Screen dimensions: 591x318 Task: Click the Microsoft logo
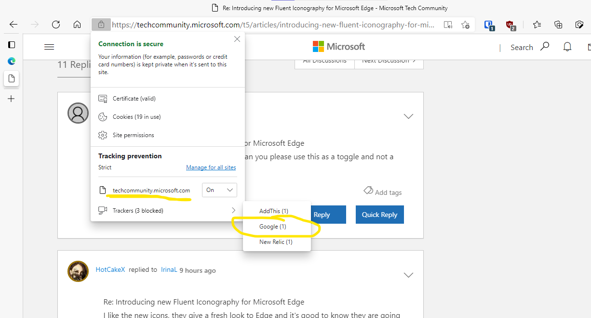339,47
